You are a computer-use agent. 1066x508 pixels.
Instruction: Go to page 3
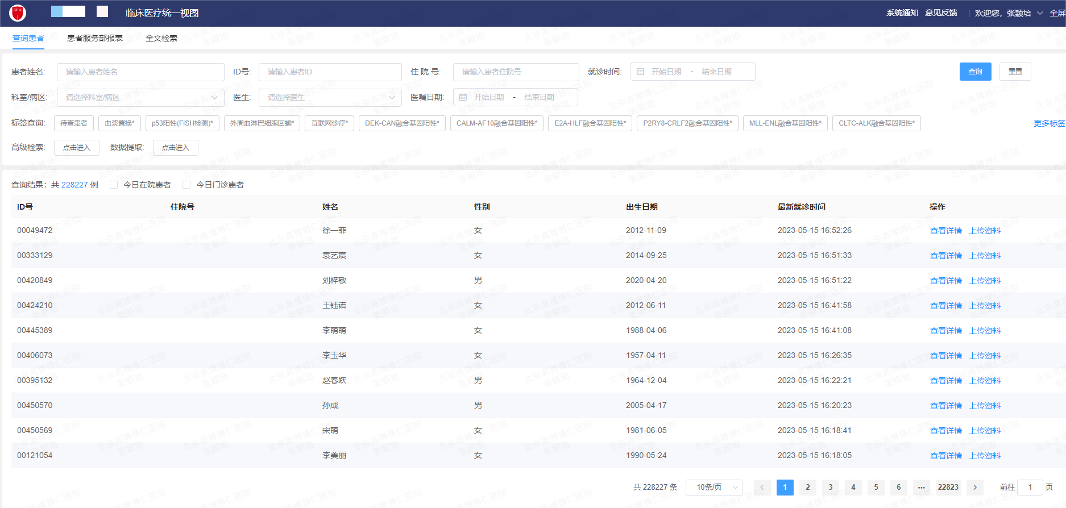coord(831,487)
